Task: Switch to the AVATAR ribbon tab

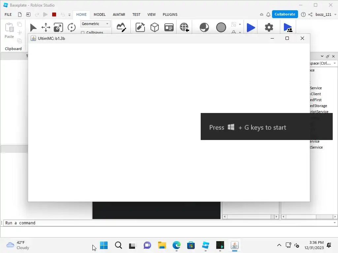Action: pyautogui.click(x=119, y=14)
